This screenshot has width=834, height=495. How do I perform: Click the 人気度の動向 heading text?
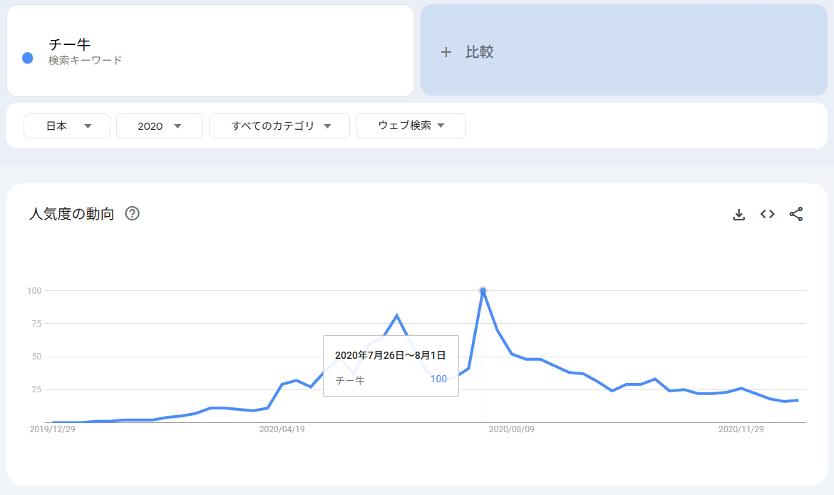click(71, 213)
